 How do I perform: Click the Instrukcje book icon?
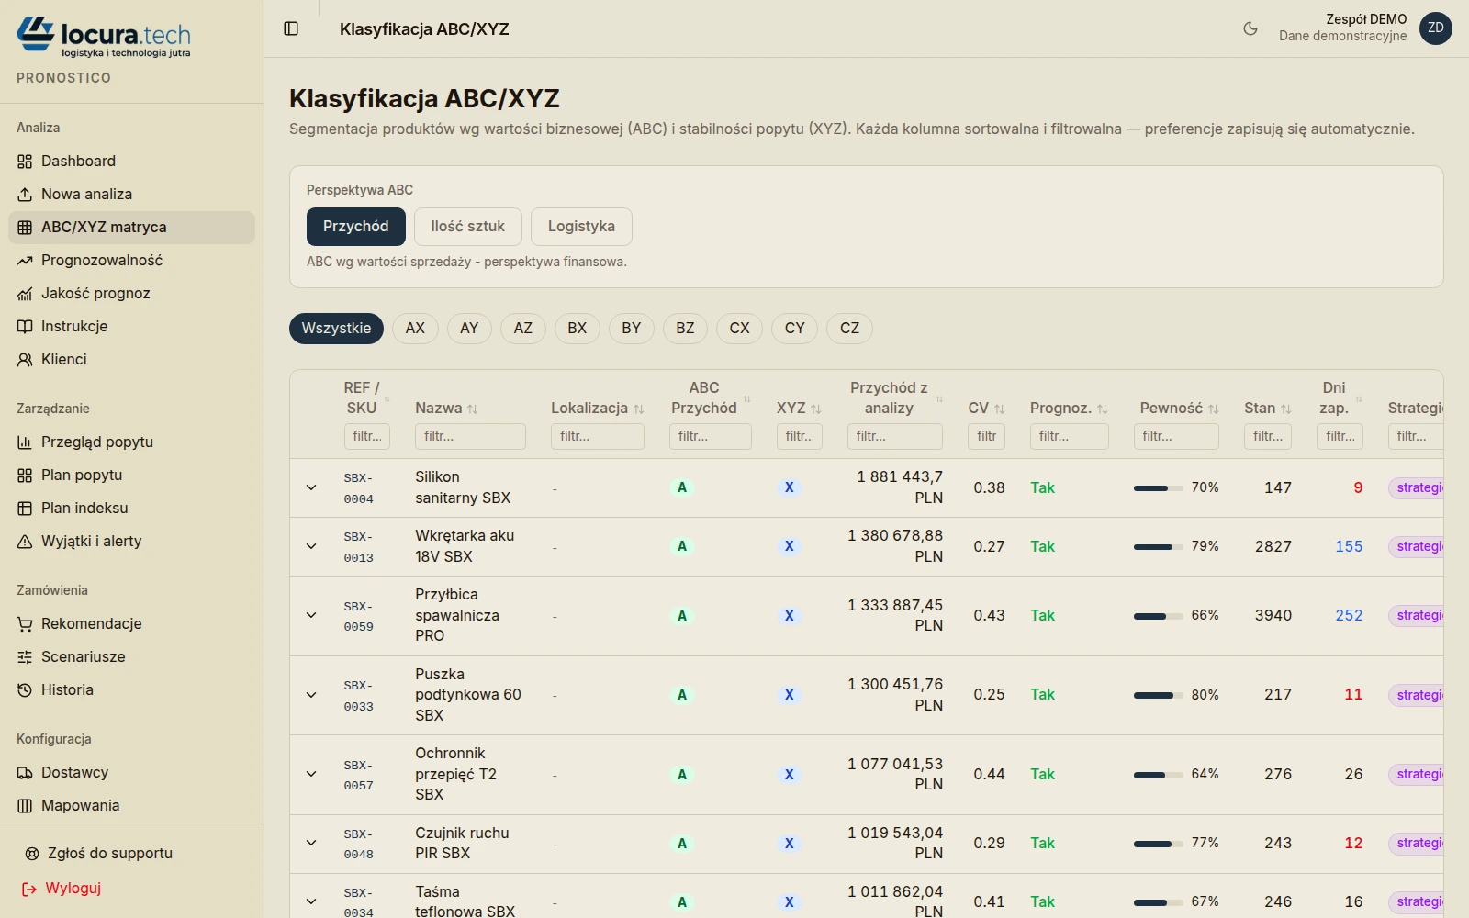click(25, 327)
